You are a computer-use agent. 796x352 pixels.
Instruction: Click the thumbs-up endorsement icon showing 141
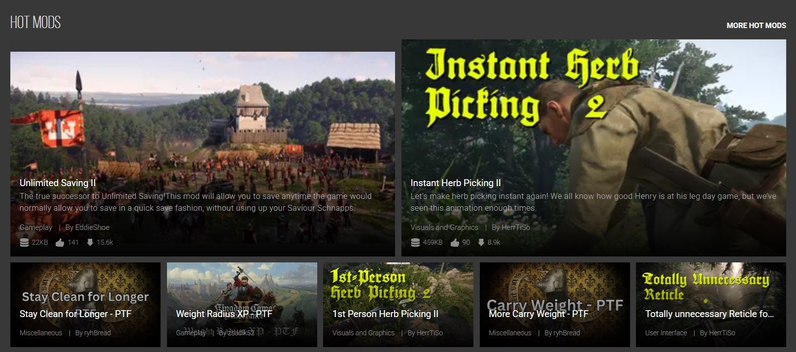60,242
